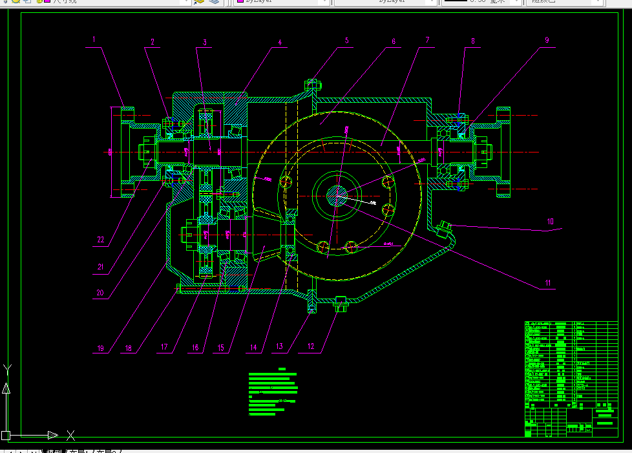This screenshot has height=453, width=632.
Task: Select part callout number 12
Action: 311,346
